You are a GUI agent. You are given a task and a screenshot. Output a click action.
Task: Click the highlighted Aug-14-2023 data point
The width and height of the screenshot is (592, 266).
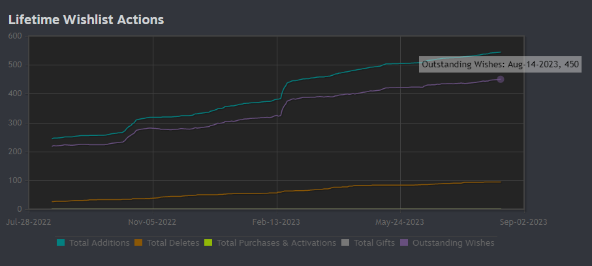coord(501,79)
